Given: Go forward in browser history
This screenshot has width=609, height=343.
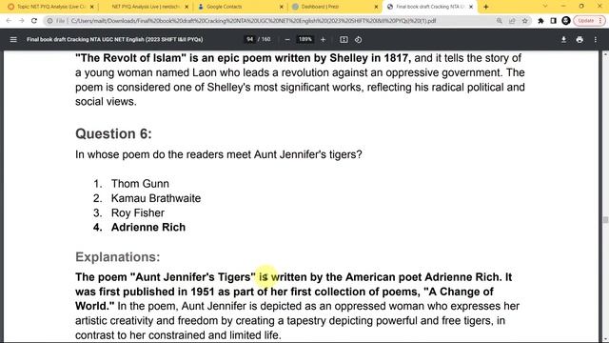Looking at the screenshot, I should click(21, 21).
